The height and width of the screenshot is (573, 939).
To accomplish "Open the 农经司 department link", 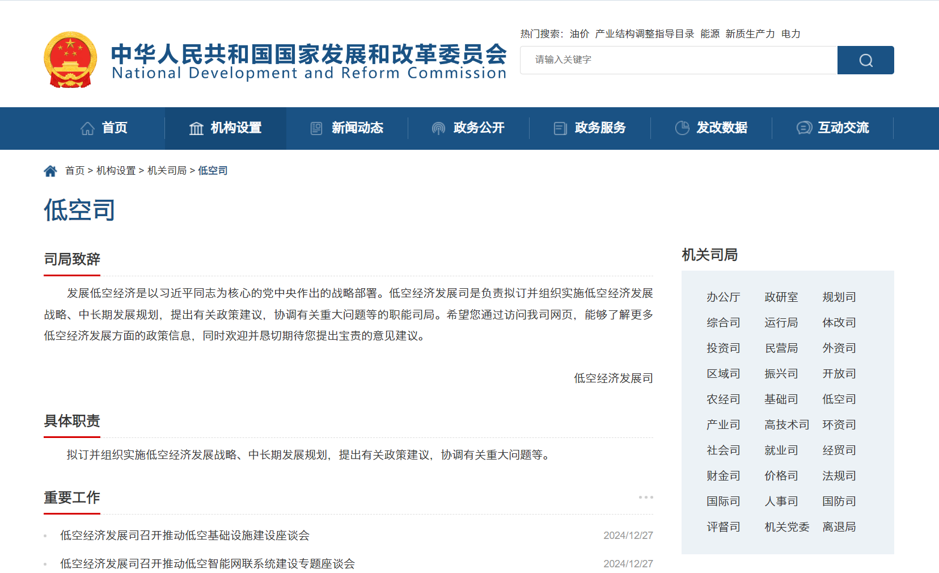I will click(x=724, y=399).
